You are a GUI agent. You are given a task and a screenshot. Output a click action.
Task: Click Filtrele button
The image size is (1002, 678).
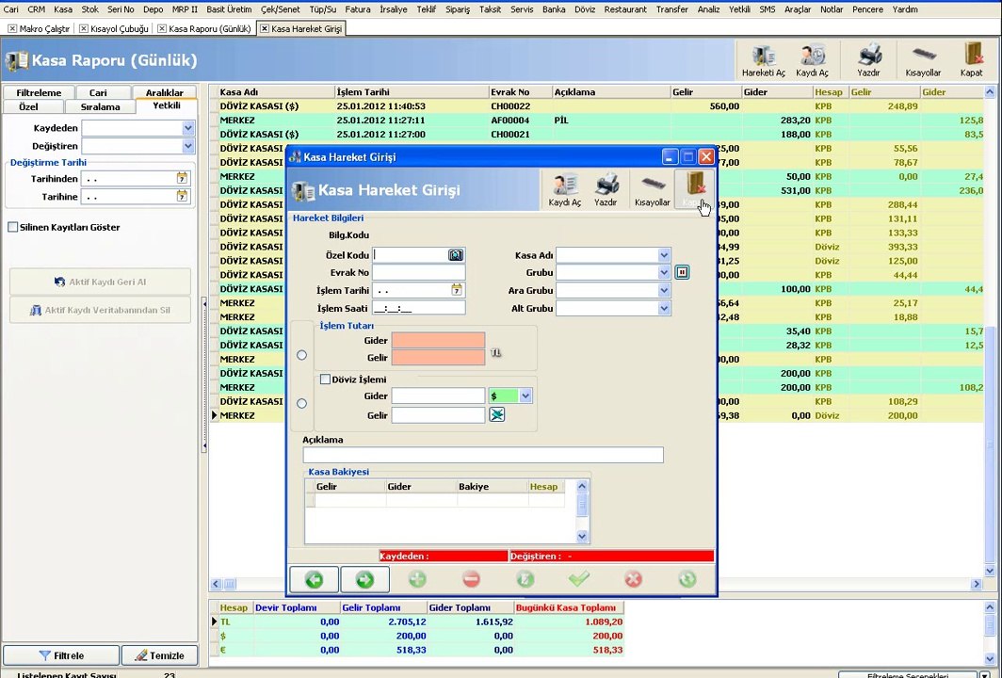pos(61,655)
